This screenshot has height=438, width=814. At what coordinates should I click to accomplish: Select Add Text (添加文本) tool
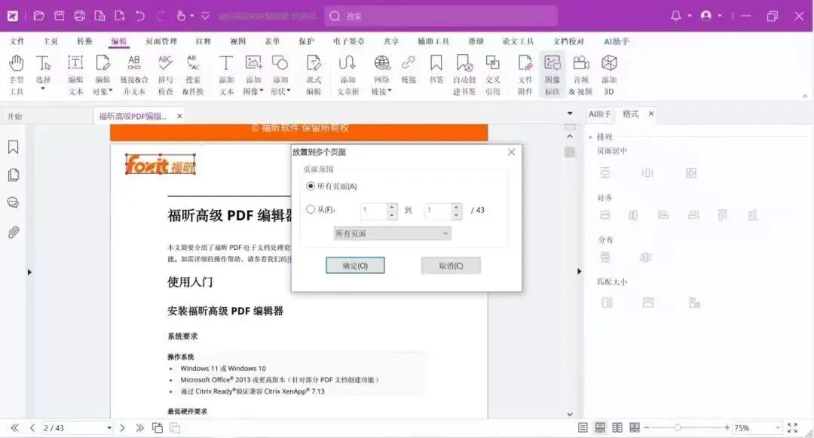[226, 75]
